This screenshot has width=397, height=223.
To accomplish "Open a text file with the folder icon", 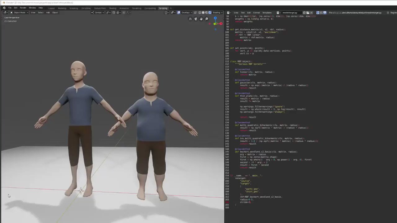I will pos(308,13).
